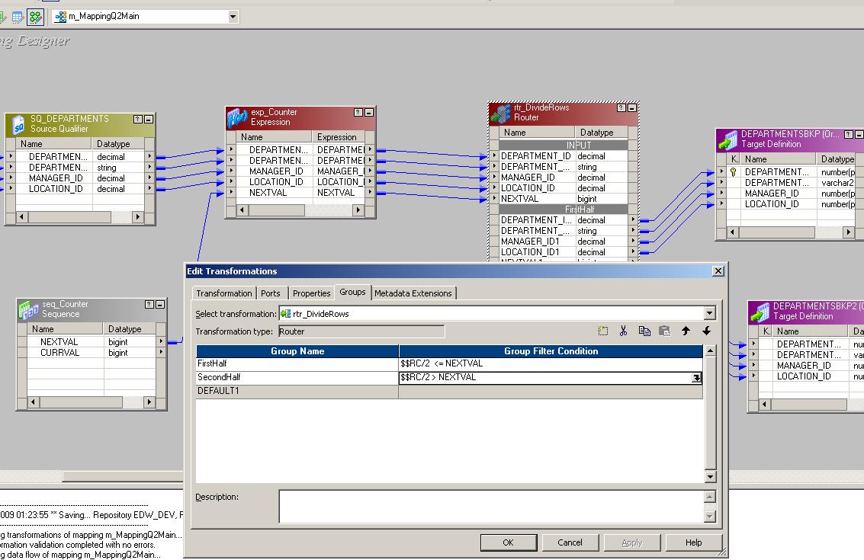Paste a group using the clipboard icon
The image size is (864, 560).
(x=664, y=330)
